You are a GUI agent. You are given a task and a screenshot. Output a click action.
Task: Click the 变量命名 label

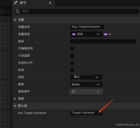[24, 27]
